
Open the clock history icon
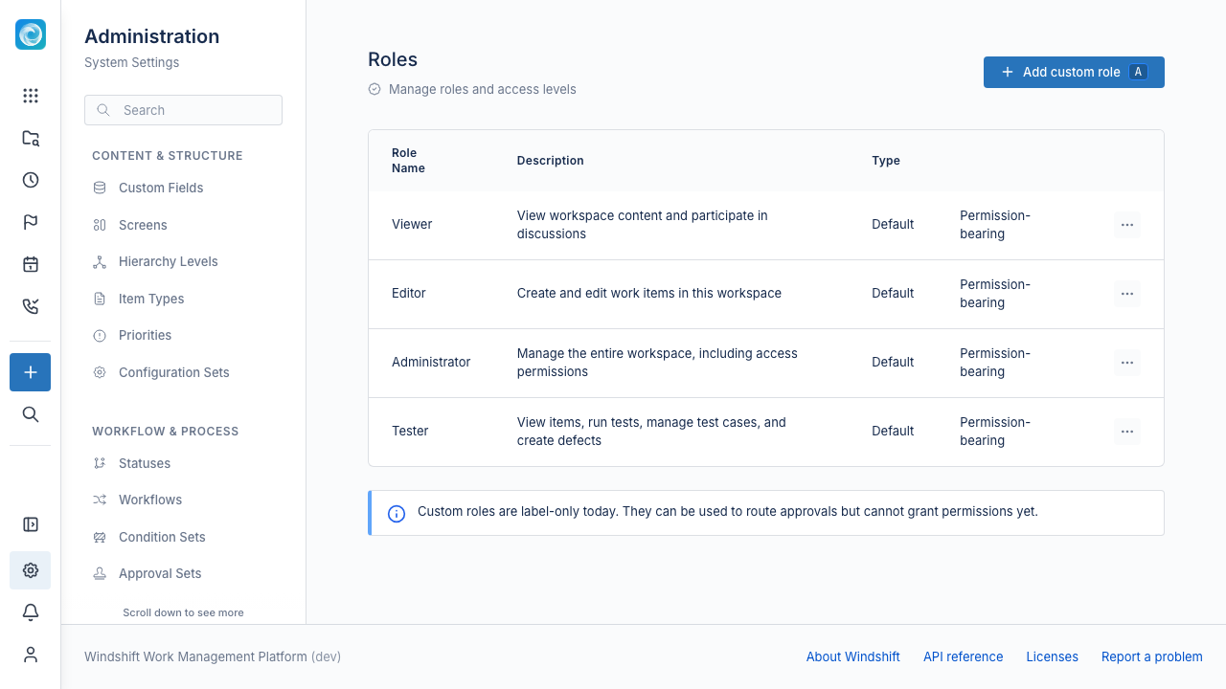(31, 180)
